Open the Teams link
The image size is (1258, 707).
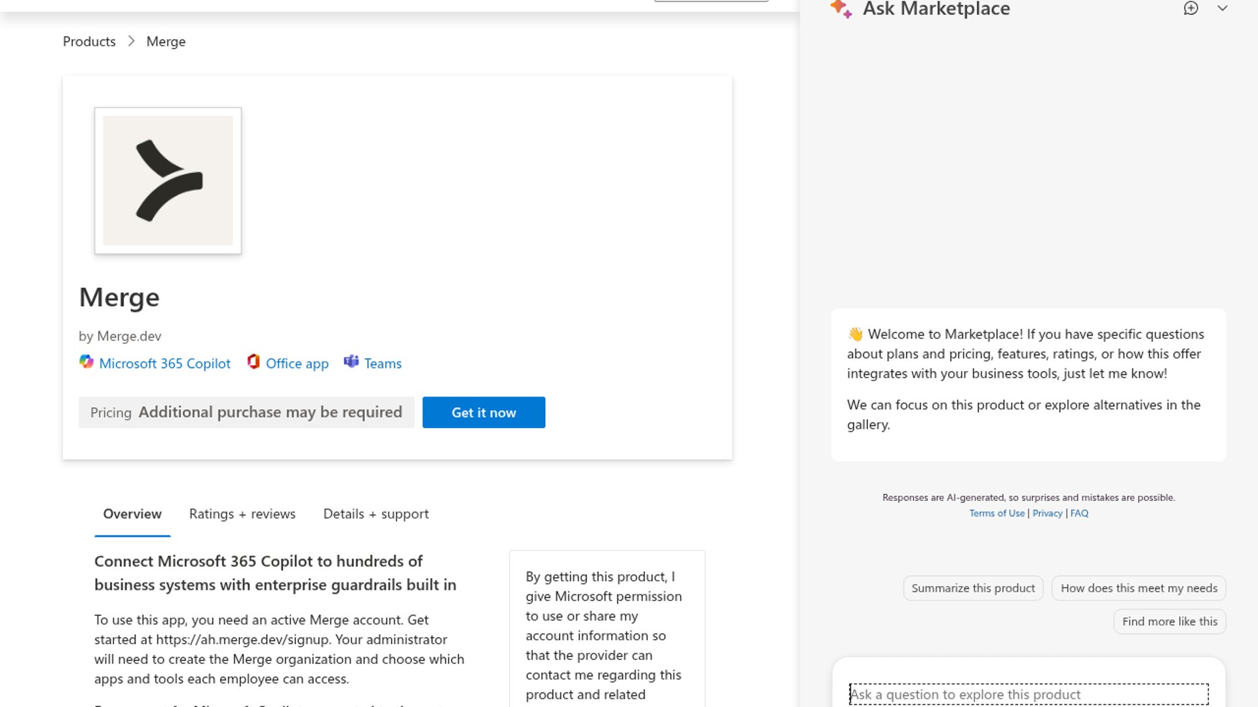click(x=383, y=363)
